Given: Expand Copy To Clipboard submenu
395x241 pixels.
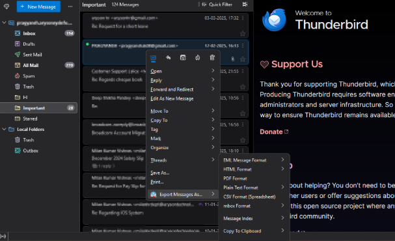Looking at the screenshot, I should point(254,231).
